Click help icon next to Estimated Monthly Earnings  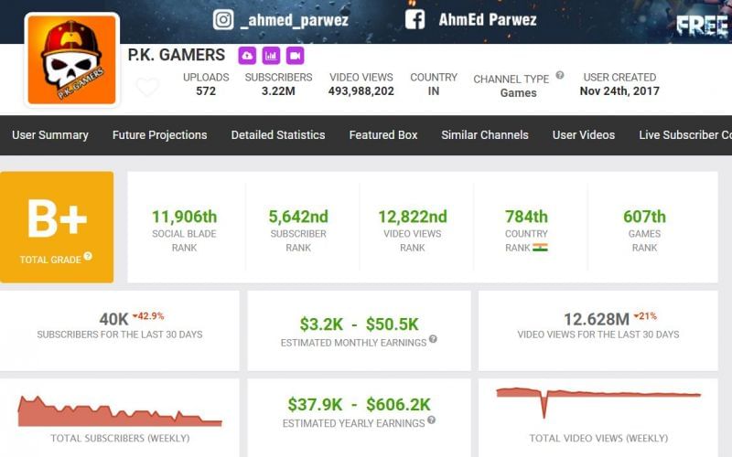[x=433, y=339]
